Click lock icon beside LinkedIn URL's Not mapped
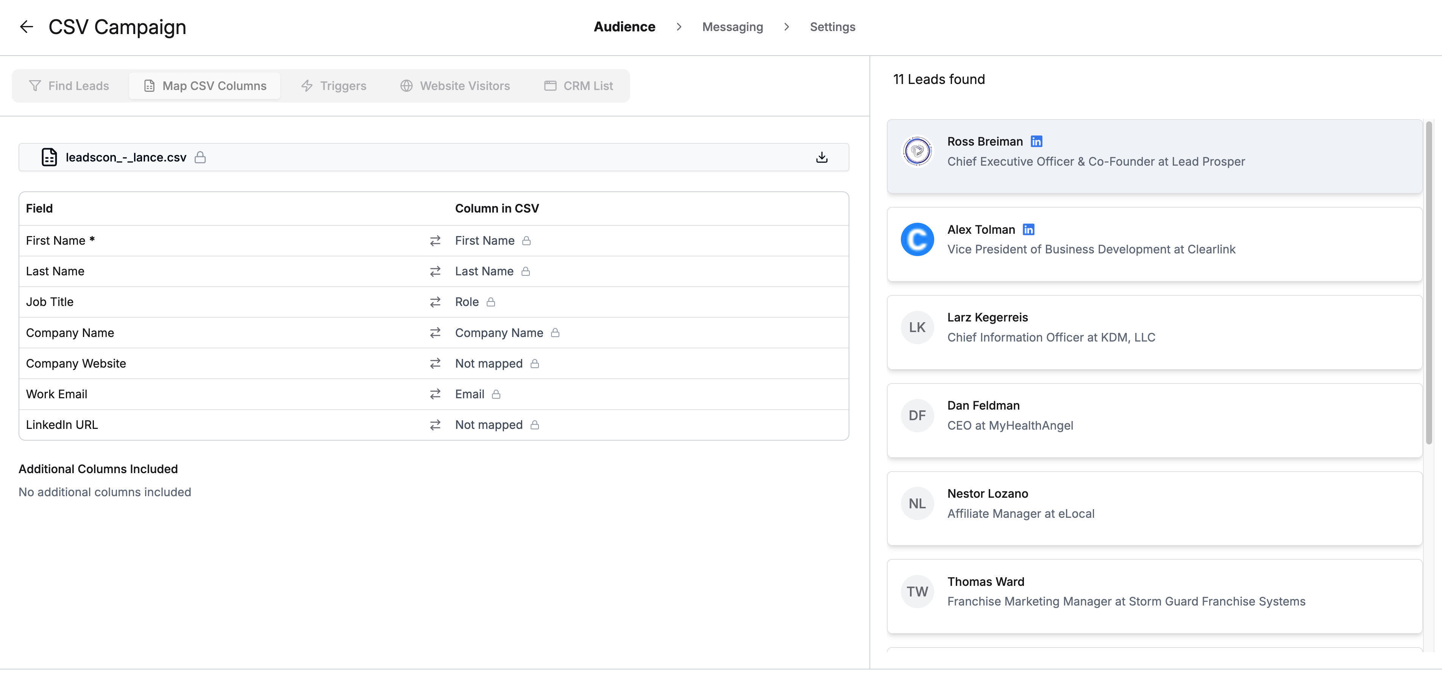The width and height of the screenshot is (1442, 677). pyautogui.click(x=535, y=425)
